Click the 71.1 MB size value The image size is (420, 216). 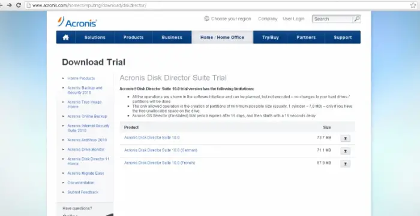(x=324, y=150)
